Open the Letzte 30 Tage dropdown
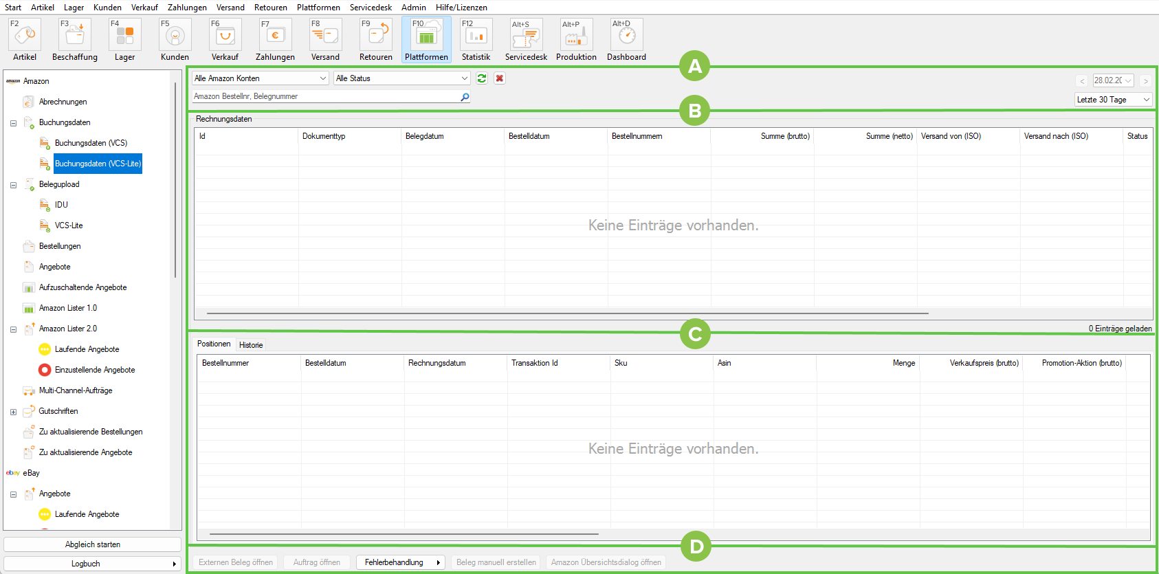1159x574 pixels. [x=1113, y=100]
